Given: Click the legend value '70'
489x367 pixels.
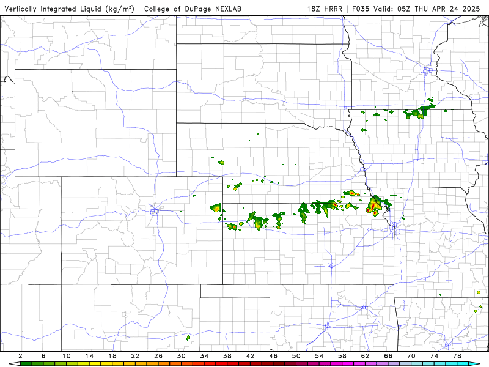Looking at the screenshot, I should 411,356.
